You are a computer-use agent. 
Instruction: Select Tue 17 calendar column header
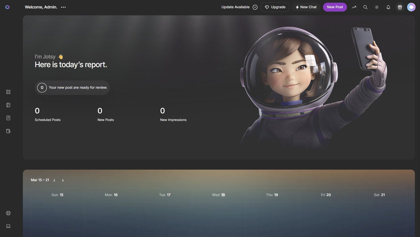(165, 195)
